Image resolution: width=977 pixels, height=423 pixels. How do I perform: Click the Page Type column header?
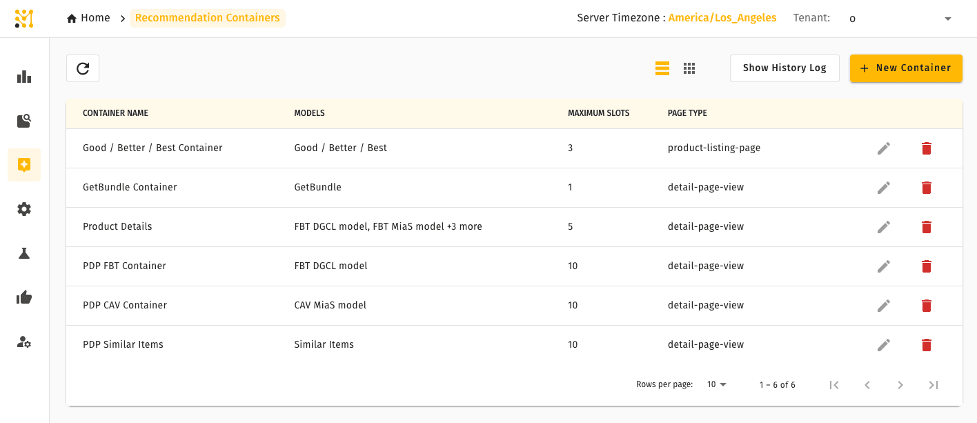[687, 113]
